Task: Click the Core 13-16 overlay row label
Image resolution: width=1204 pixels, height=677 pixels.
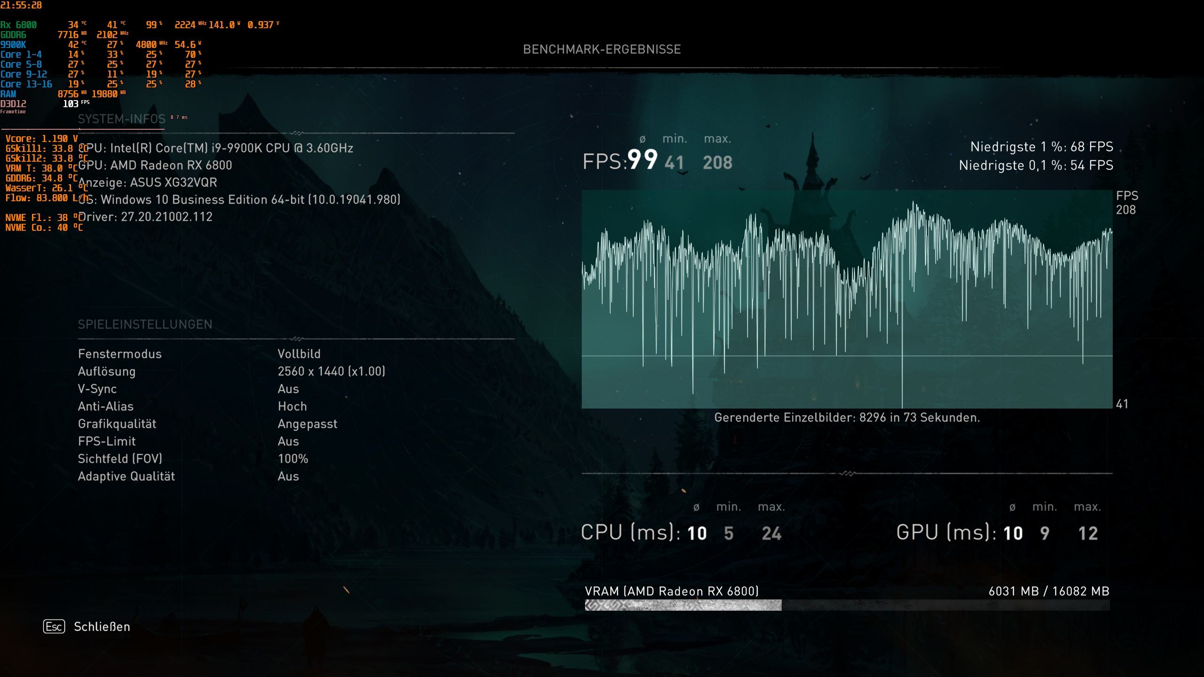Action: point(26,84)
